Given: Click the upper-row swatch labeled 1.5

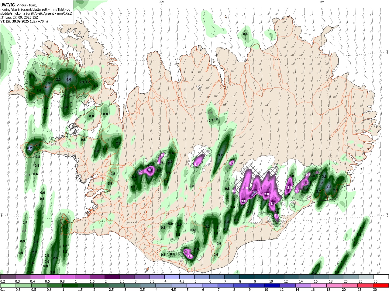Looking at the screenshot, I should click(98, 277).
